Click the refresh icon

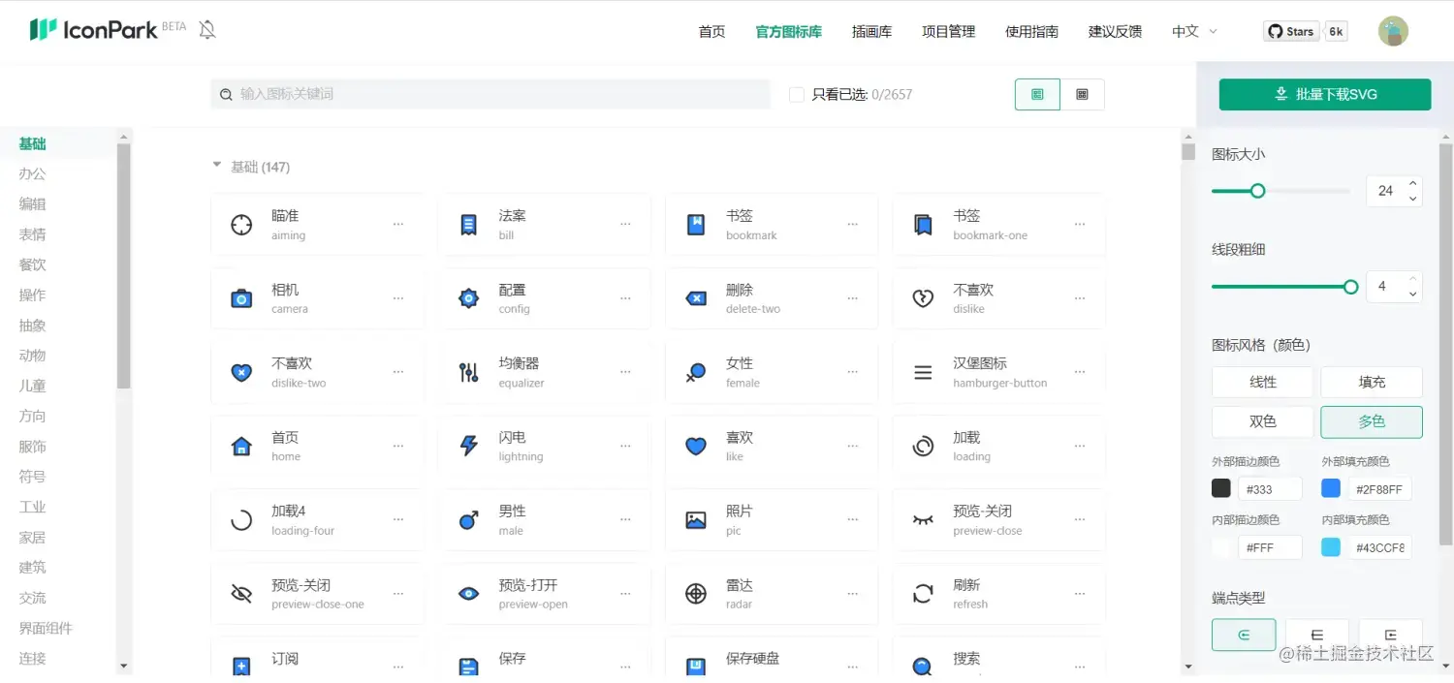point(922,594)
